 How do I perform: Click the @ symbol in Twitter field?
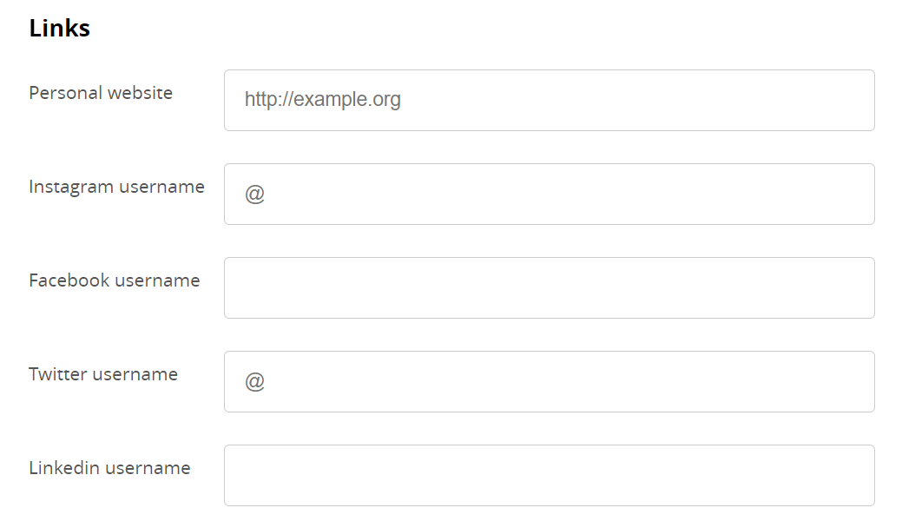[254, 381]
